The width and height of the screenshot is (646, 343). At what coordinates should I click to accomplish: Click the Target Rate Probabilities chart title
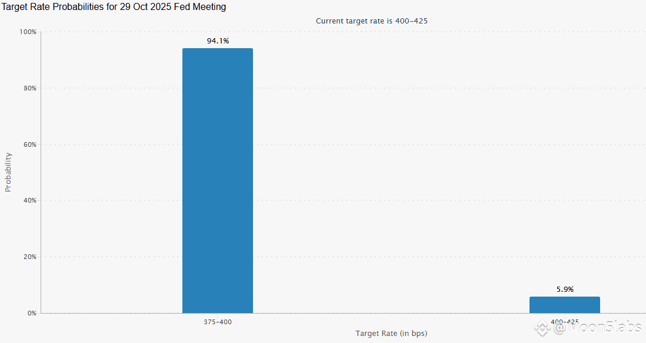tap(114, 7)
